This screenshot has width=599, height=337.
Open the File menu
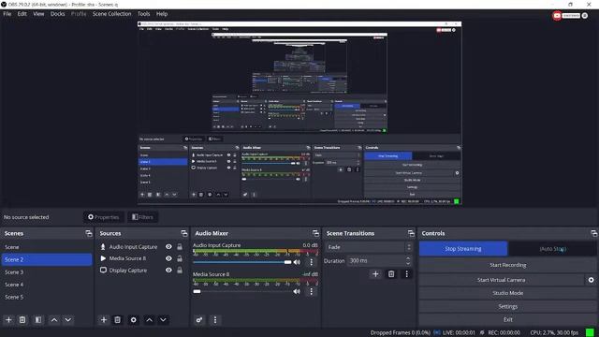[x=7, y=14]
